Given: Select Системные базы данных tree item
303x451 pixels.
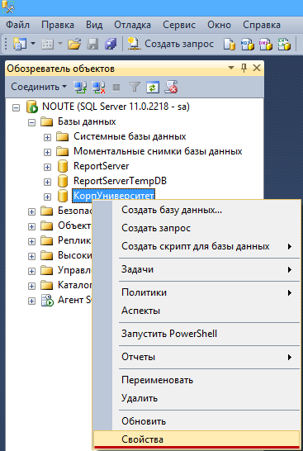Looking at the screenshot, I should coord(130,136).
